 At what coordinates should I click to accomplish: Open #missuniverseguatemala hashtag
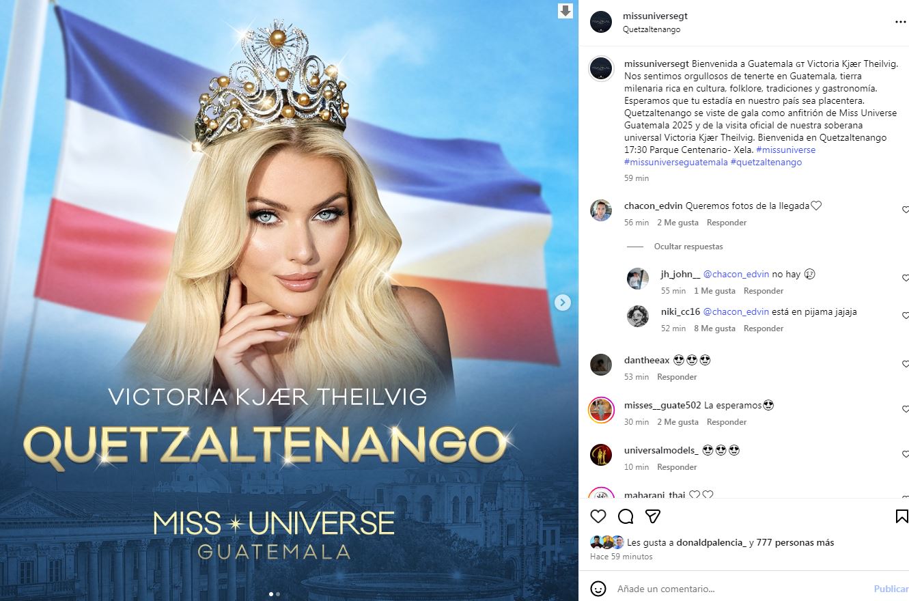tap(676, 163)
